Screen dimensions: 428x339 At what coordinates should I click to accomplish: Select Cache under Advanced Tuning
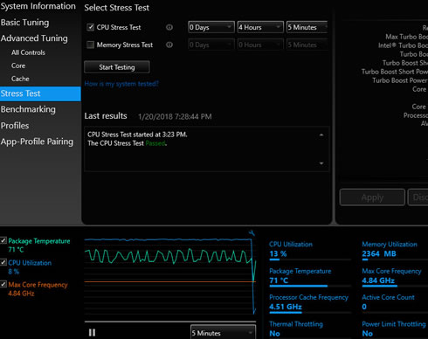click(20, 79)
